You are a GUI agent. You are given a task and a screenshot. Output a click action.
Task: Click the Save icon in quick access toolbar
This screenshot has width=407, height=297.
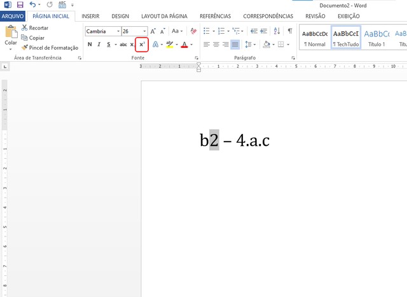click(x=20, y=4)
